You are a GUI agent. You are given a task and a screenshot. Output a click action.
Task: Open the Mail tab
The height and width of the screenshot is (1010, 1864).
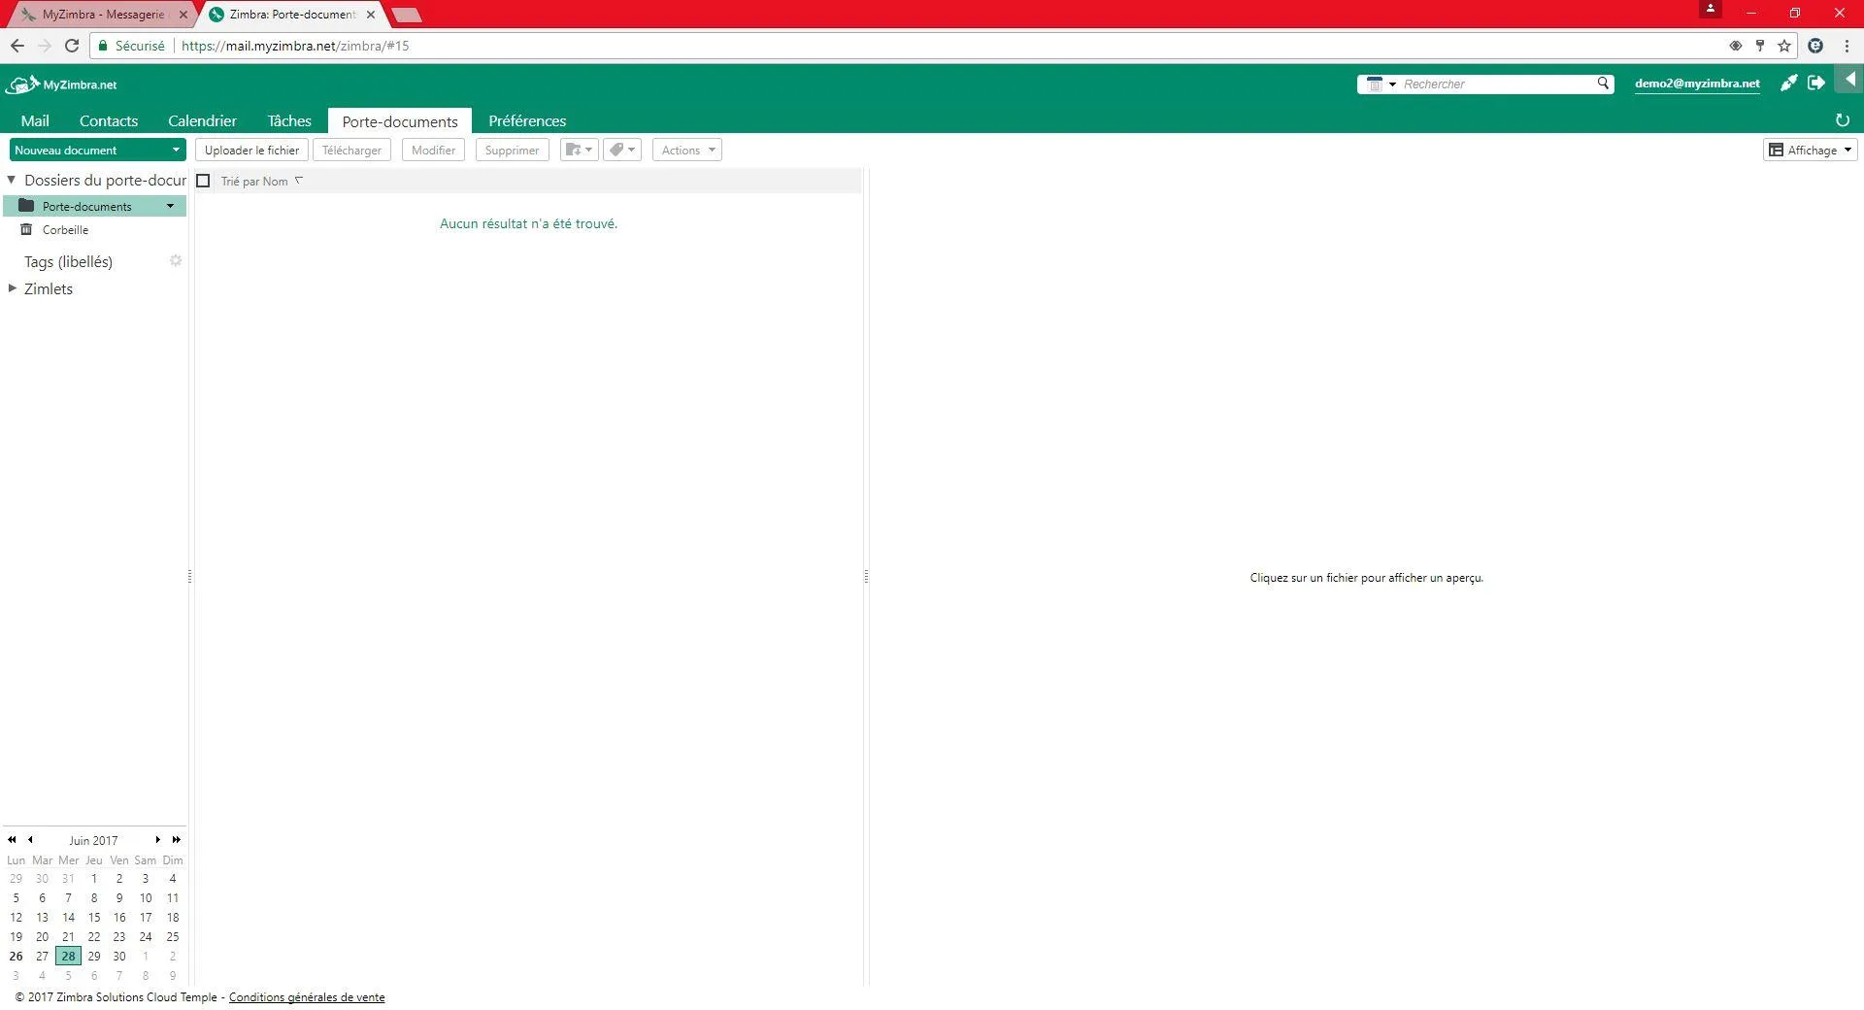coord(35,120)
